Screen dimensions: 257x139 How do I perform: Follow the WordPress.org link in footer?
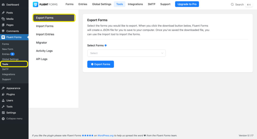pos(105,135)
